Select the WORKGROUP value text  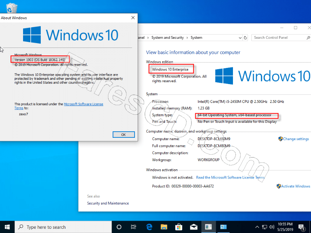click(x=208, y=160)
